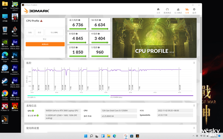This screenshot has width=223, height=139.
Task: Click the 导出 XML export button
Action: [54, 32]
